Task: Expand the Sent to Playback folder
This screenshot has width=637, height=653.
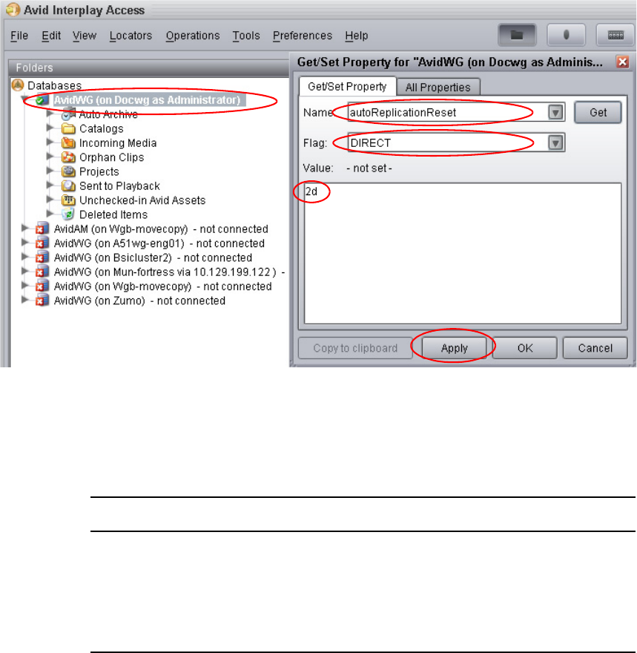Action: coord(50,186)
